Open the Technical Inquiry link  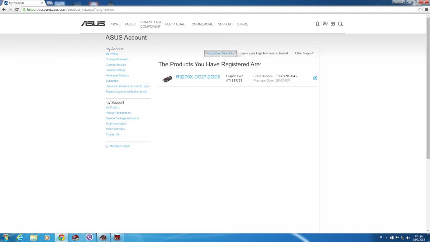coord(116,124)
